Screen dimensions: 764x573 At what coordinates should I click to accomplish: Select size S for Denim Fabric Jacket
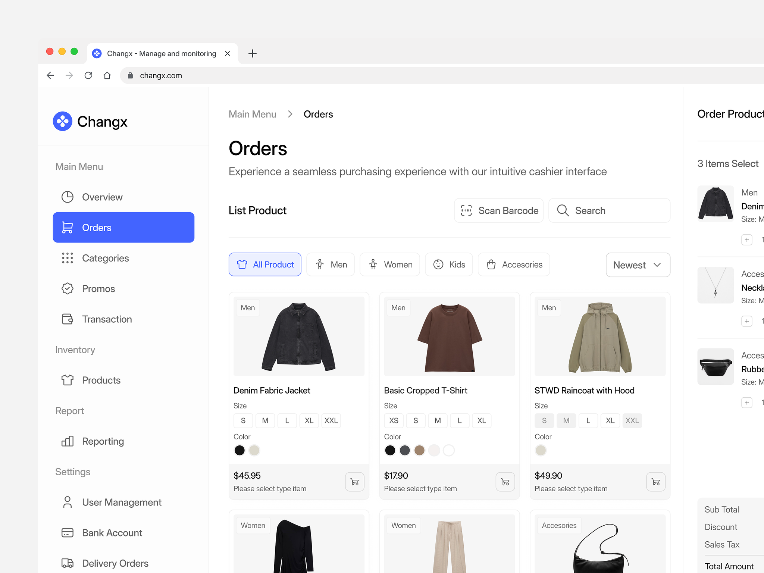(x=243, y=420)
